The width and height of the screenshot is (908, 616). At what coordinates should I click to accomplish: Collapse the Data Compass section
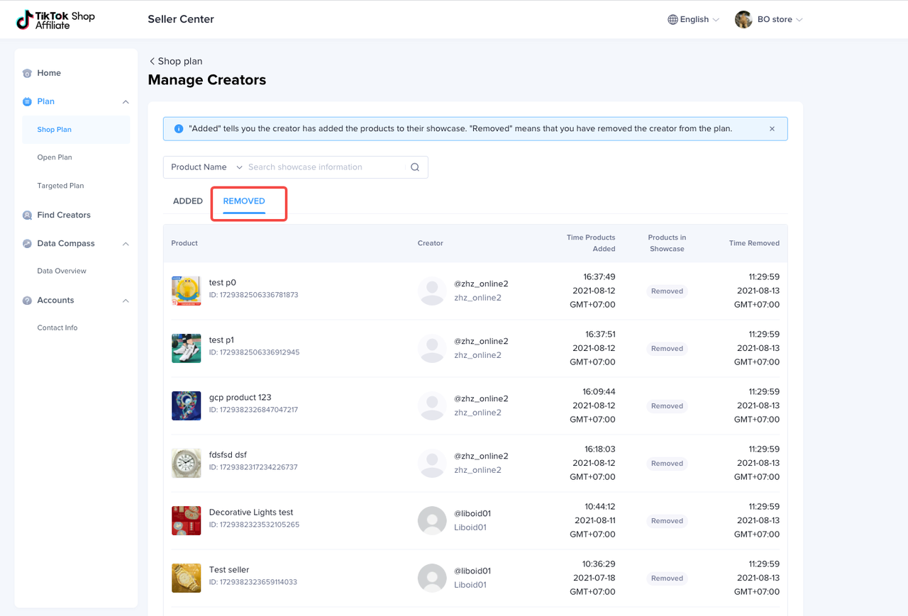coord(126,243)
